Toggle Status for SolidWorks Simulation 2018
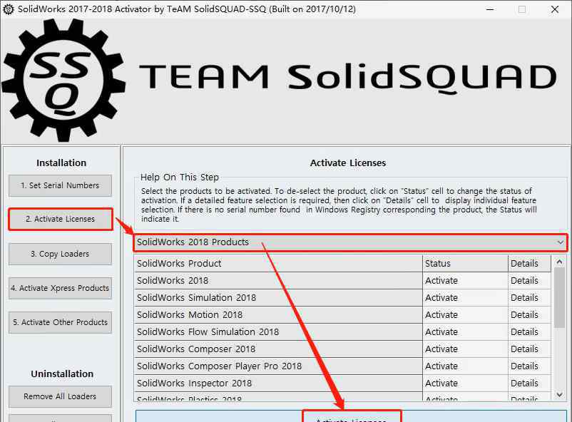Viewport: 572px width, 422px height. (x=464, y=298)
